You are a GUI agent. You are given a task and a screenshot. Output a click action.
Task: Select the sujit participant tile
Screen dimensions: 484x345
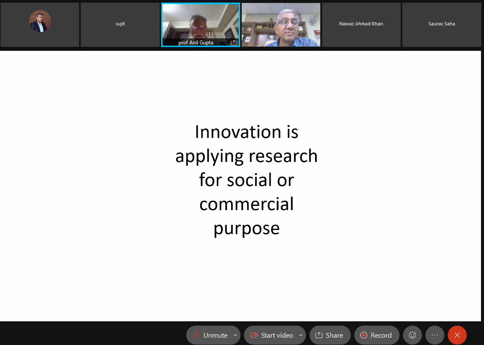click(x=120, y=24)
